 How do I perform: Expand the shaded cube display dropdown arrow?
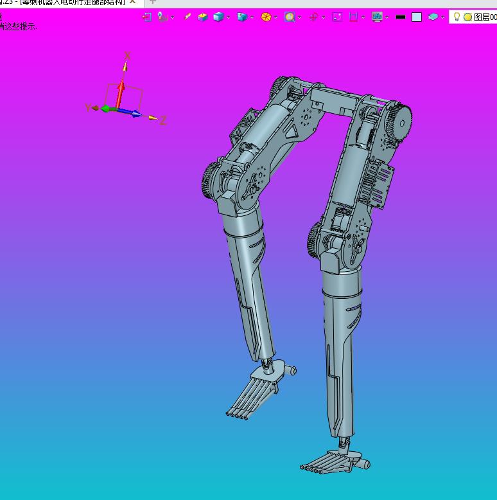click(x=228, y=17)
